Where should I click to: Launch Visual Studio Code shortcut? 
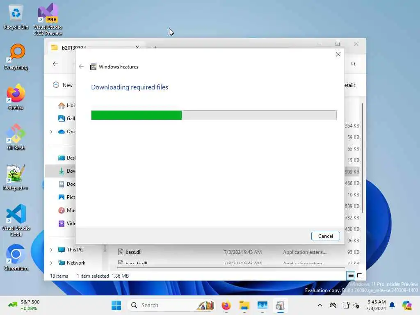(x=16, y=220)
